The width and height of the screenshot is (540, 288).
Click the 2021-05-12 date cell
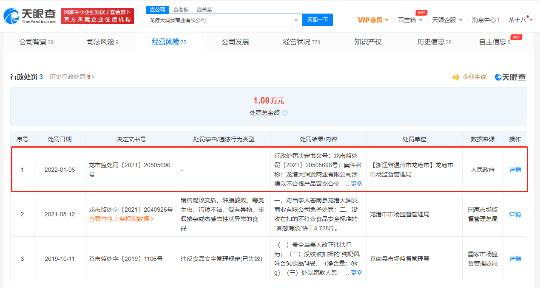click(x=60, y=214)
